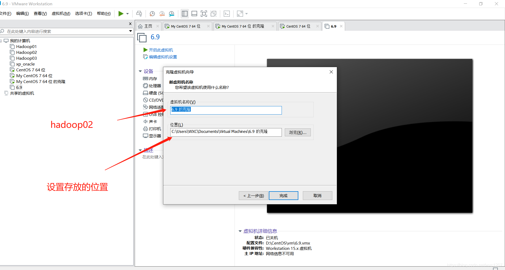Open the 文件(F) menu
The height and width of the screenshot is (270, 505).
tap(5, 14)
